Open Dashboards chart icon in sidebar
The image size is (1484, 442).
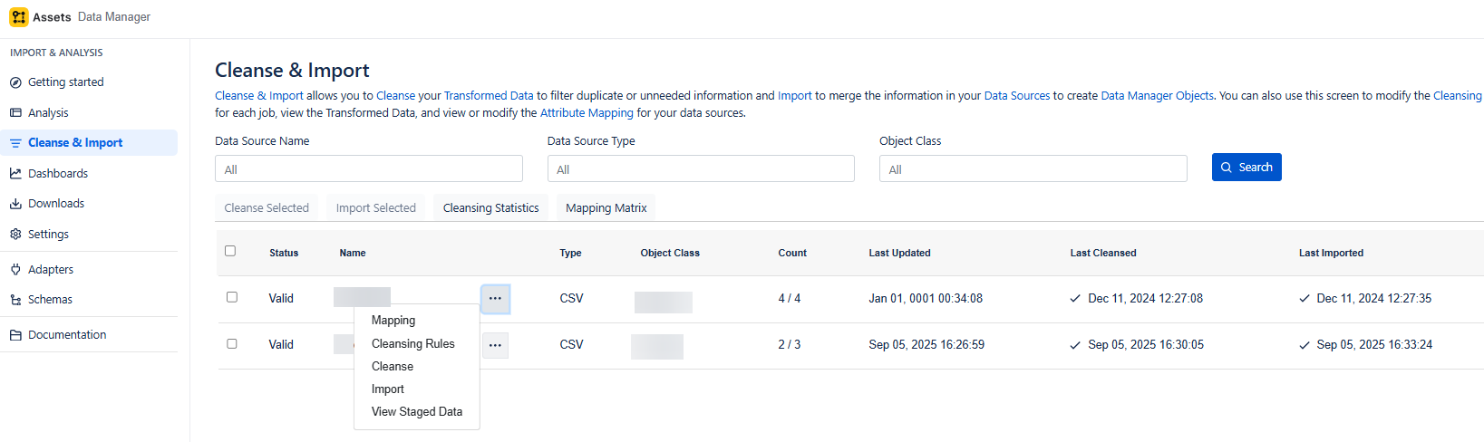[x=15, y=174]
